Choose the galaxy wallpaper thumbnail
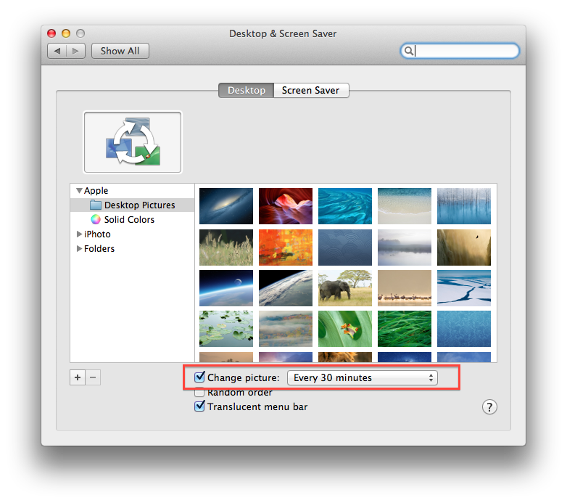The width and height of the screenshot is (567, 503). (x=226, y=206)
